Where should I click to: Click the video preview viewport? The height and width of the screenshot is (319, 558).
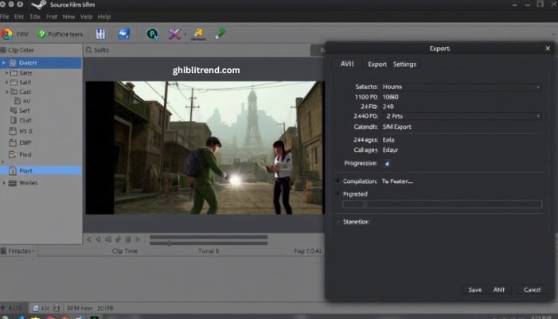pos(205,148)
